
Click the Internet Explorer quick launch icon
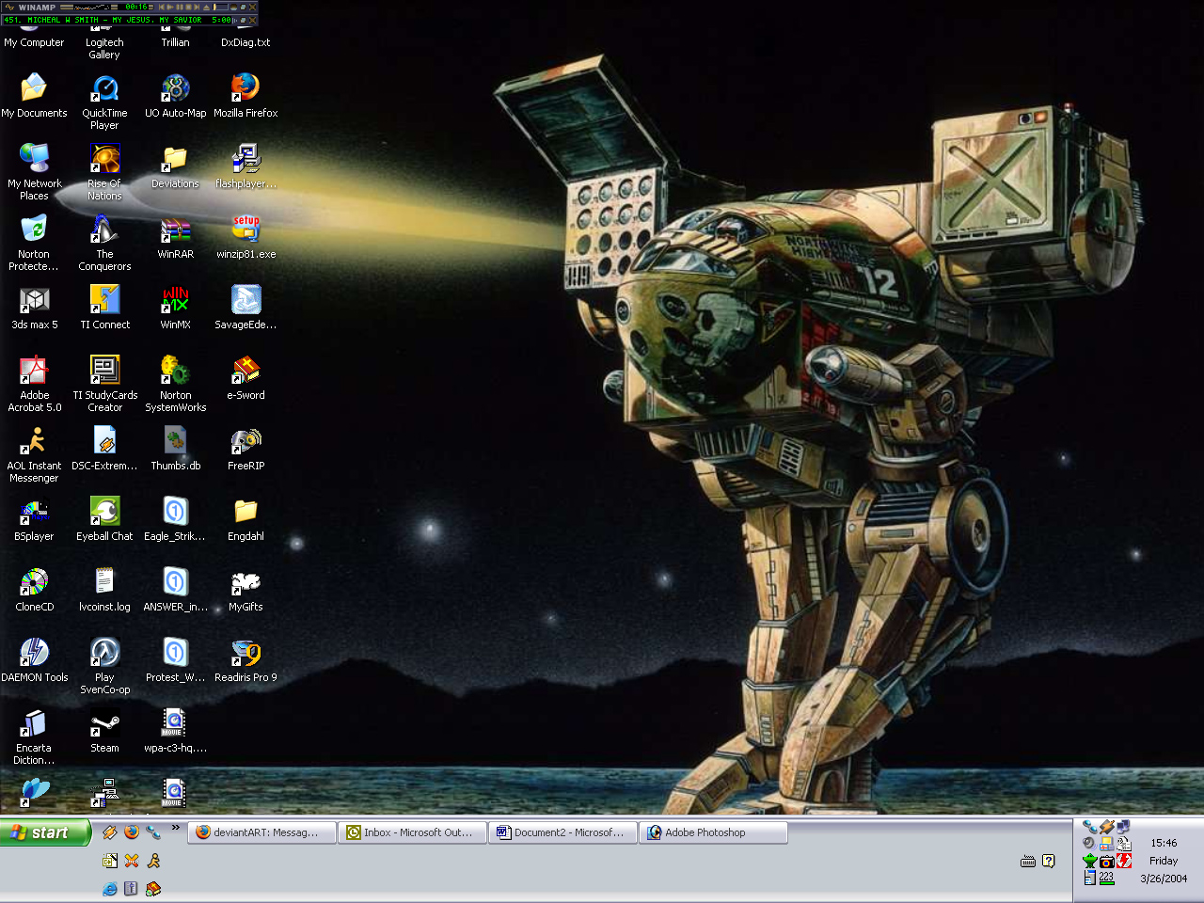pyautogui.click(x=110, y=888)
